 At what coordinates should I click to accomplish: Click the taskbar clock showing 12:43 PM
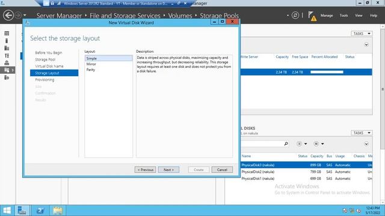pyautogui.click(x=372, y=211)
